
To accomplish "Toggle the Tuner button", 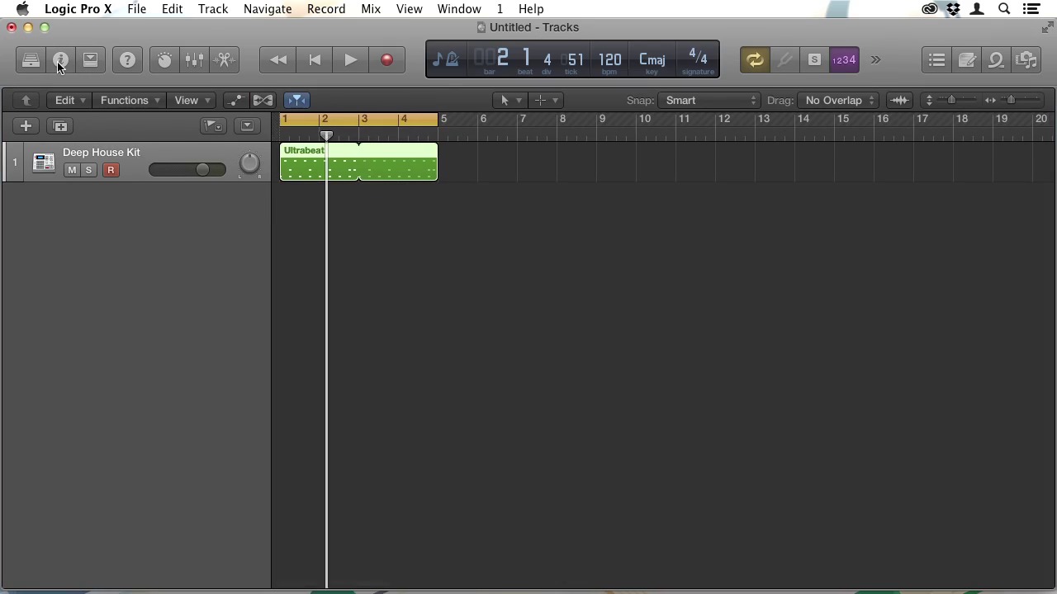I will coord(784,60).
